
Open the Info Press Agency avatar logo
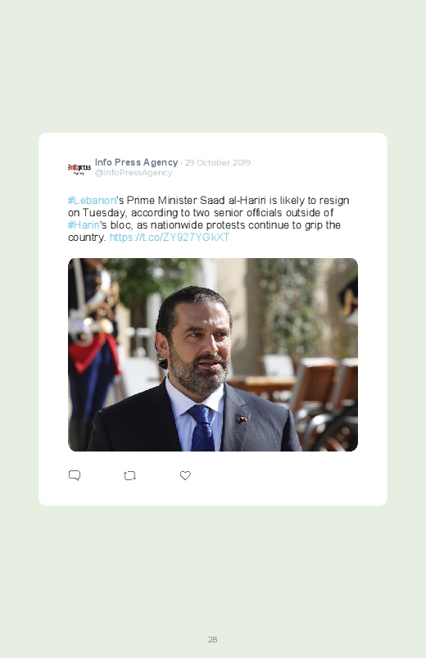(x=79, y=168)
